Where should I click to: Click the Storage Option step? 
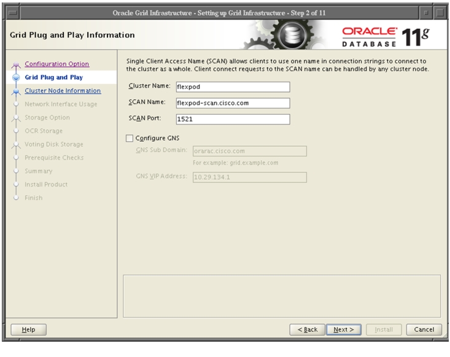(47, 118)
